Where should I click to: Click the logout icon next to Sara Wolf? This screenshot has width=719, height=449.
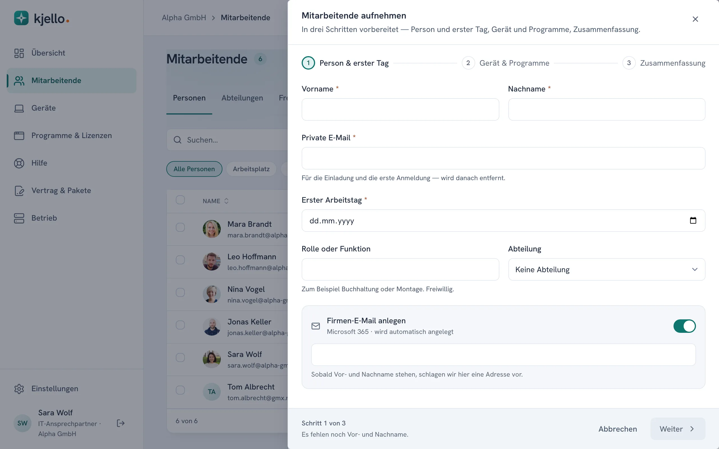[120, 423]
